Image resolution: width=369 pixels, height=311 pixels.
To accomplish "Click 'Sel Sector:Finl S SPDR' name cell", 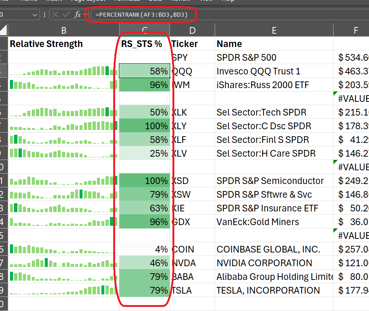I will [274, 139].
